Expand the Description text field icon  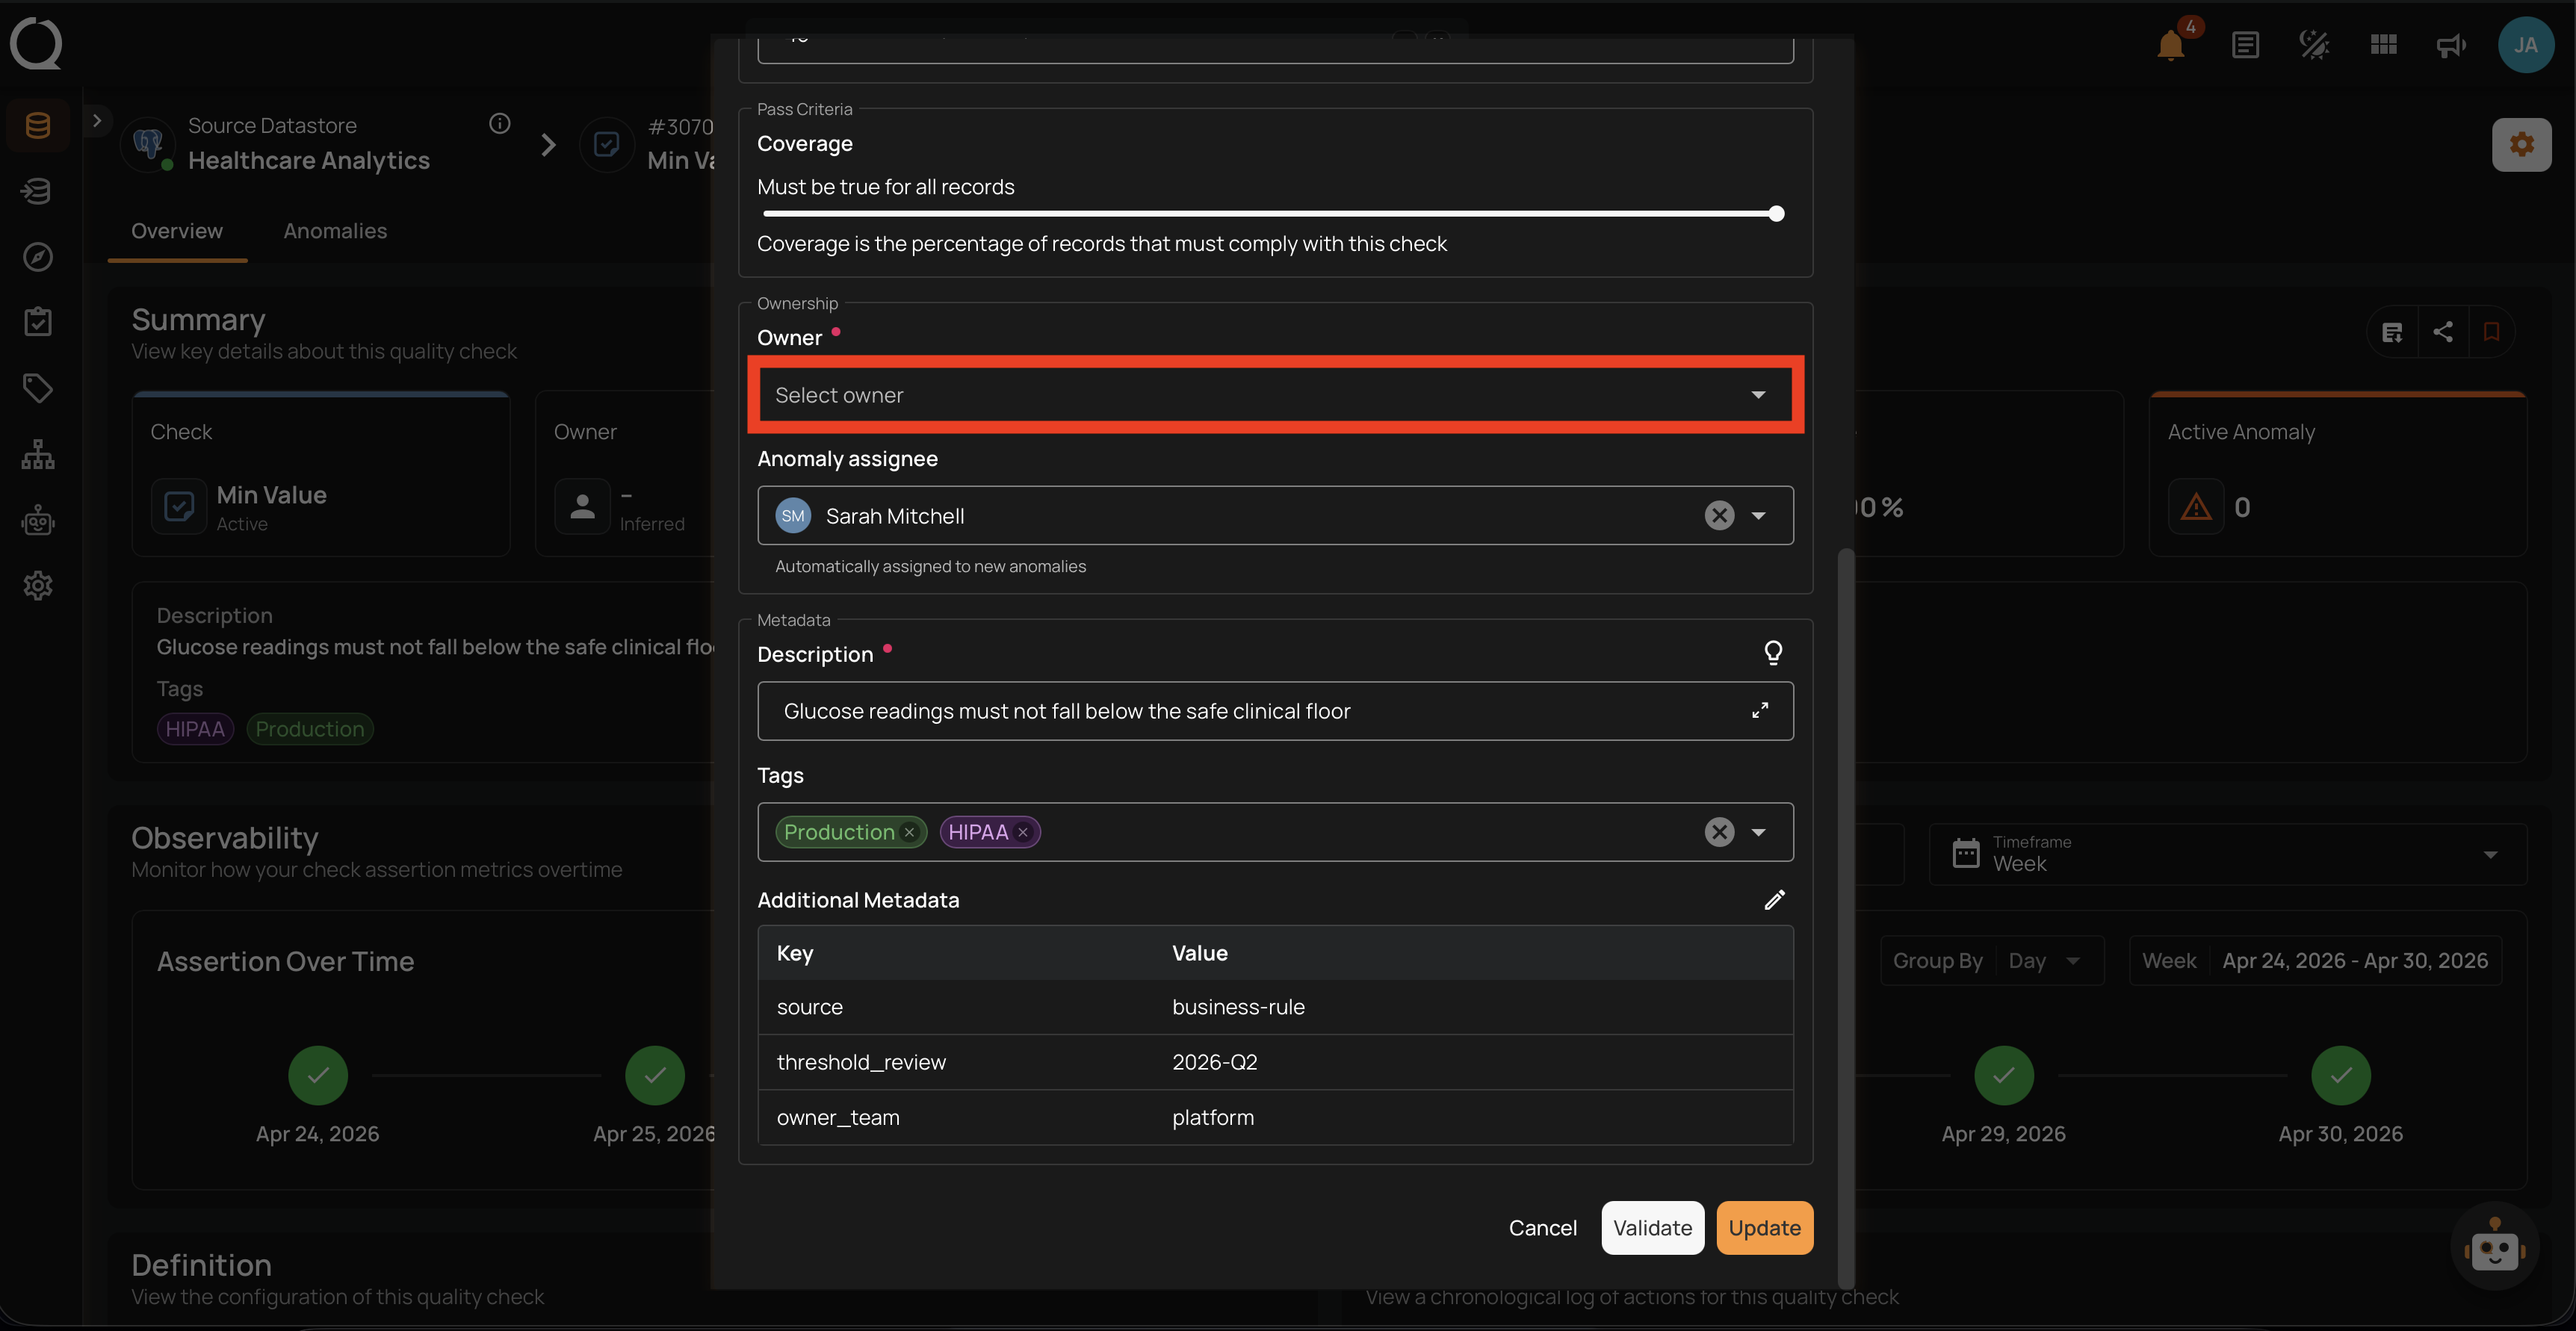pos(1760,710)
